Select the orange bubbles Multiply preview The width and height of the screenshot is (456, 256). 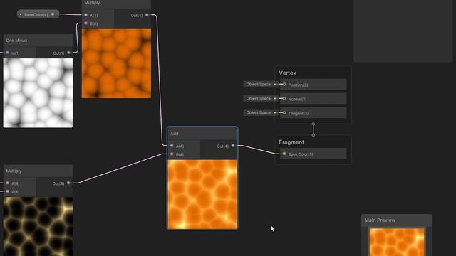point(116,63)
